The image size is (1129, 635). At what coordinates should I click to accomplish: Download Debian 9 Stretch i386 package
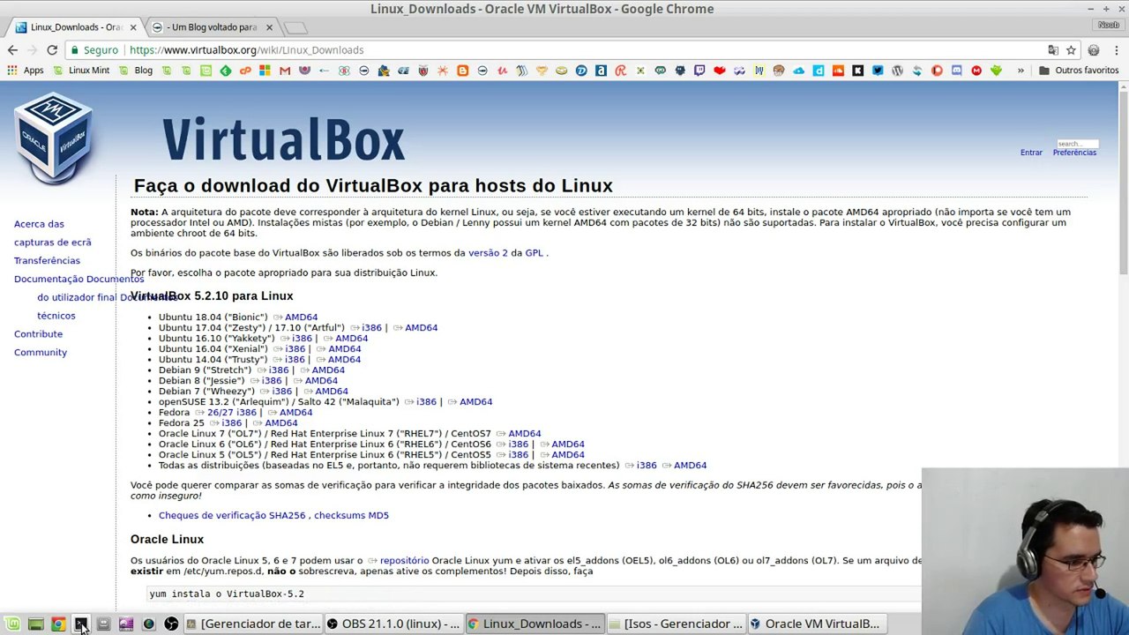click(278, 370)
